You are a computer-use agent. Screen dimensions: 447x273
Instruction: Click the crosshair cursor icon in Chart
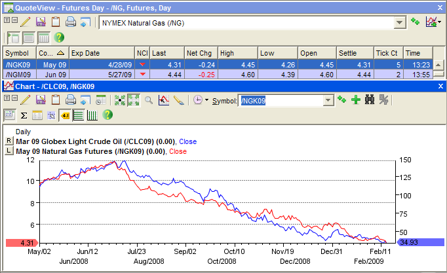[51, 115]
